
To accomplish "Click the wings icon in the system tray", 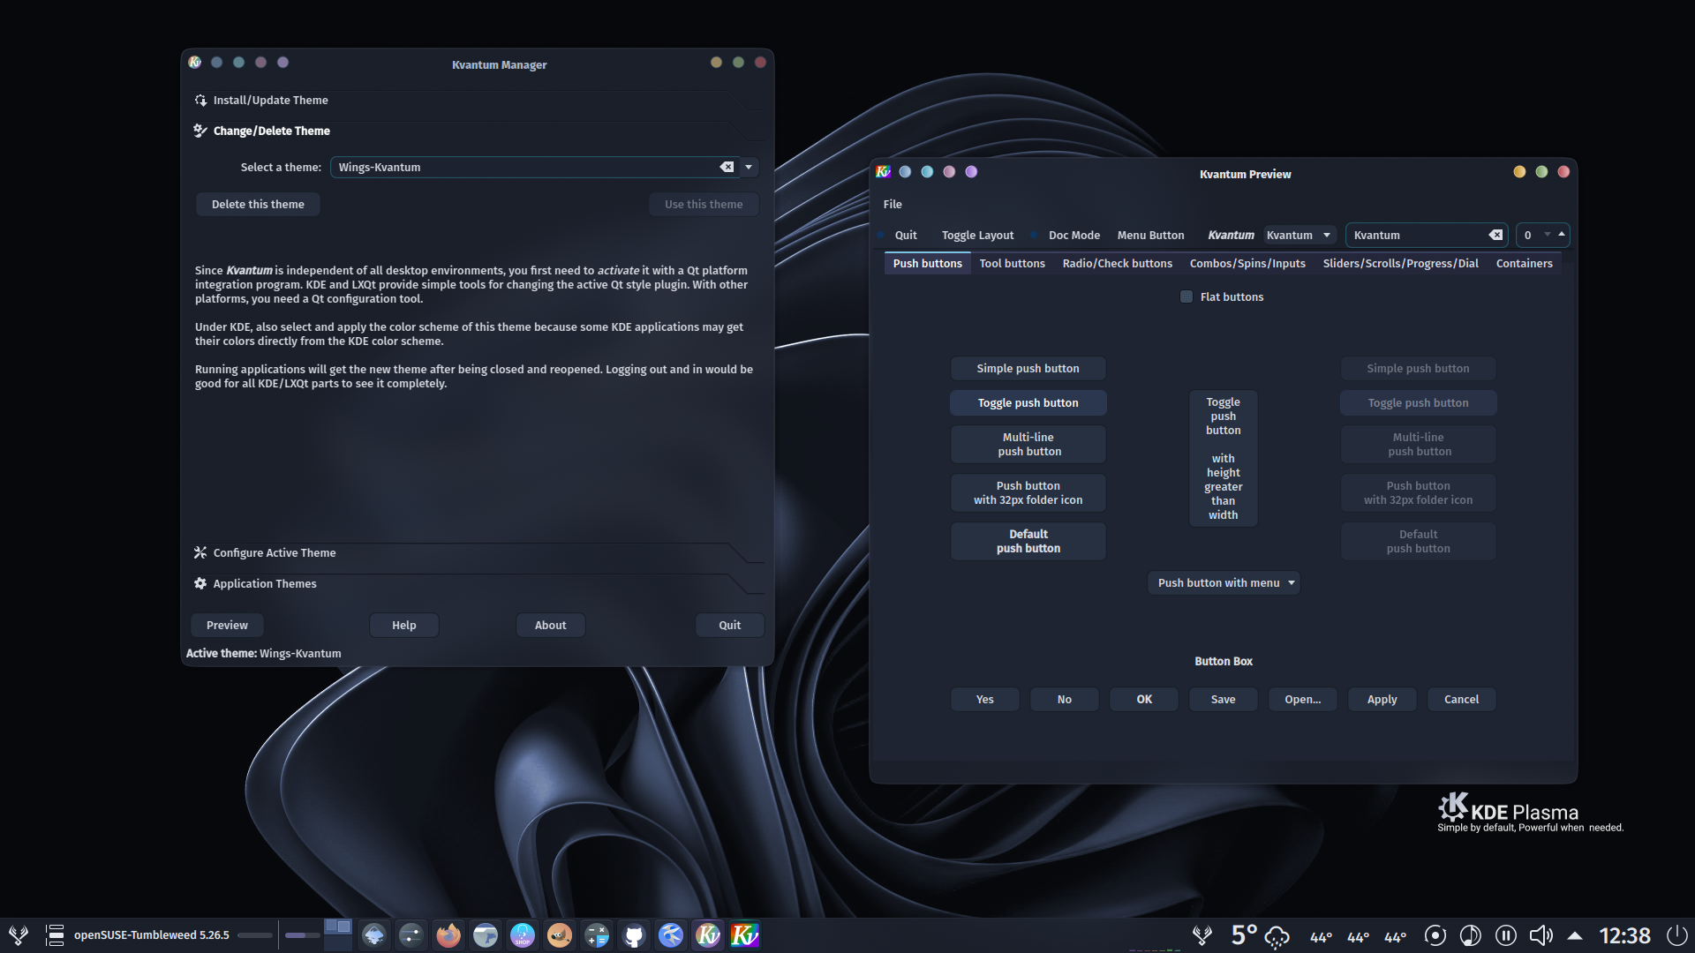I will pyautogui.click(x=1202, y=935).
